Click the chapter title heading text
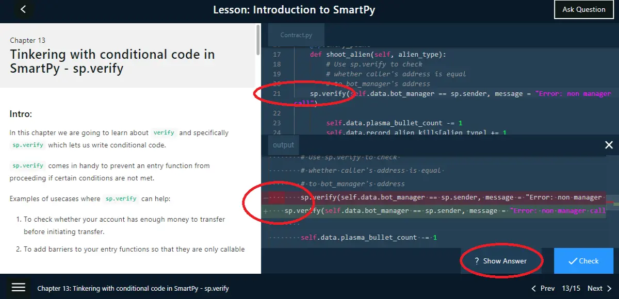This screenshot has height=299, width=619. point(112,61)
